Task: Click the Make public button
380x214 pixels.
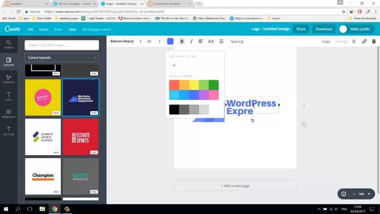Action: 356,29
